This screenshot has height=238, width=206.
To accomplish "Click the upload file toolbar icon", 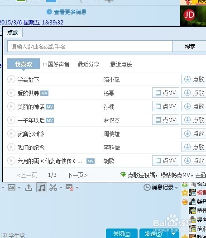I will (29, 187).
